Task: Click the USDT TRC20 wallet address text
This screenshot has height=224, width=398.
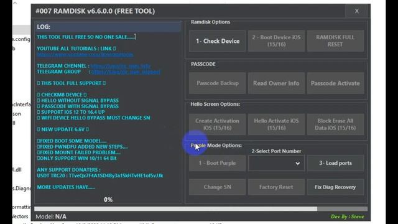Action: [x=116, y=175]
